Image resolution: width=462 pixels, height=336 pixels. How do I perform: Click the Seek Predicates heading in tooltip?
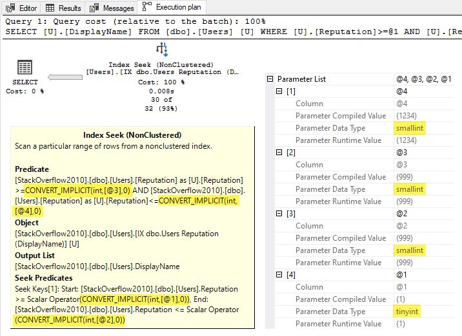(44, 278)
